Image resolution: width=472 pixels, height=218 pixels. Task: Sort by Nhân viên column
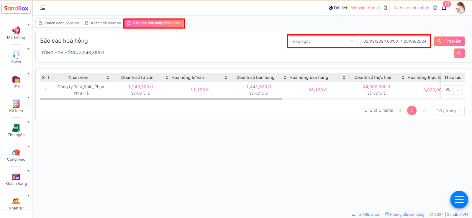108,78
